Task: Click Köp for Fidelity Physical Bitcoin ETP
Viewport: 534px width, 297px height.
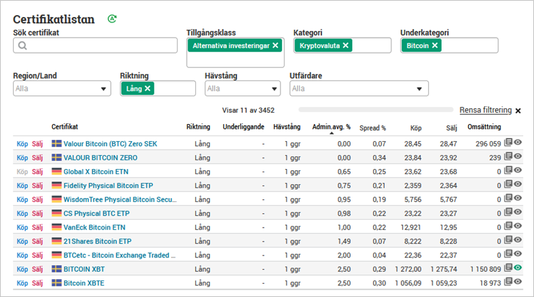Action: 22,185
